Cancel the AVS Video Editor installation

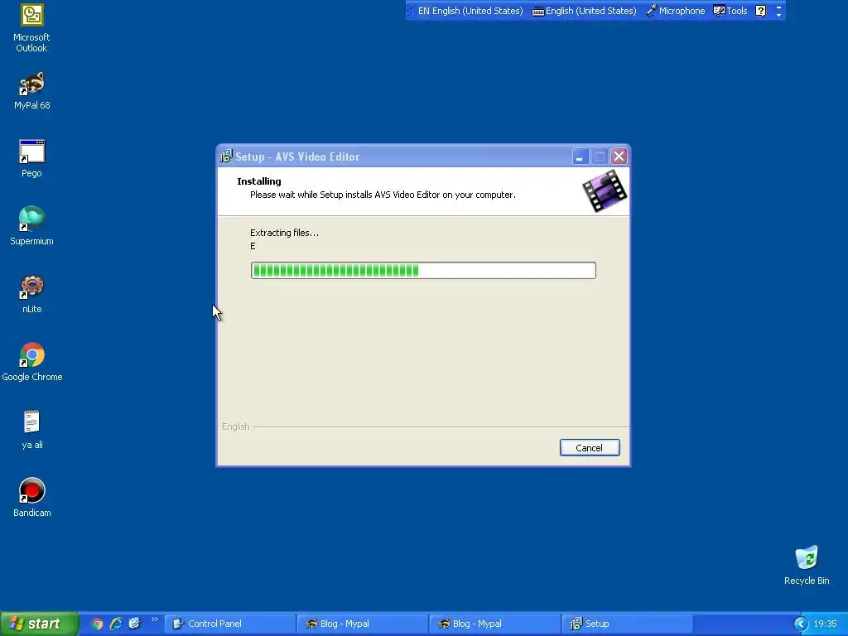click(590, 448)
